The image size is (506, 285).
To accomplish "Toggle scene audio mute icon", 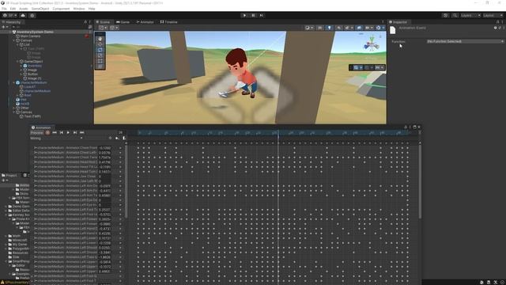I will [339, 28].
